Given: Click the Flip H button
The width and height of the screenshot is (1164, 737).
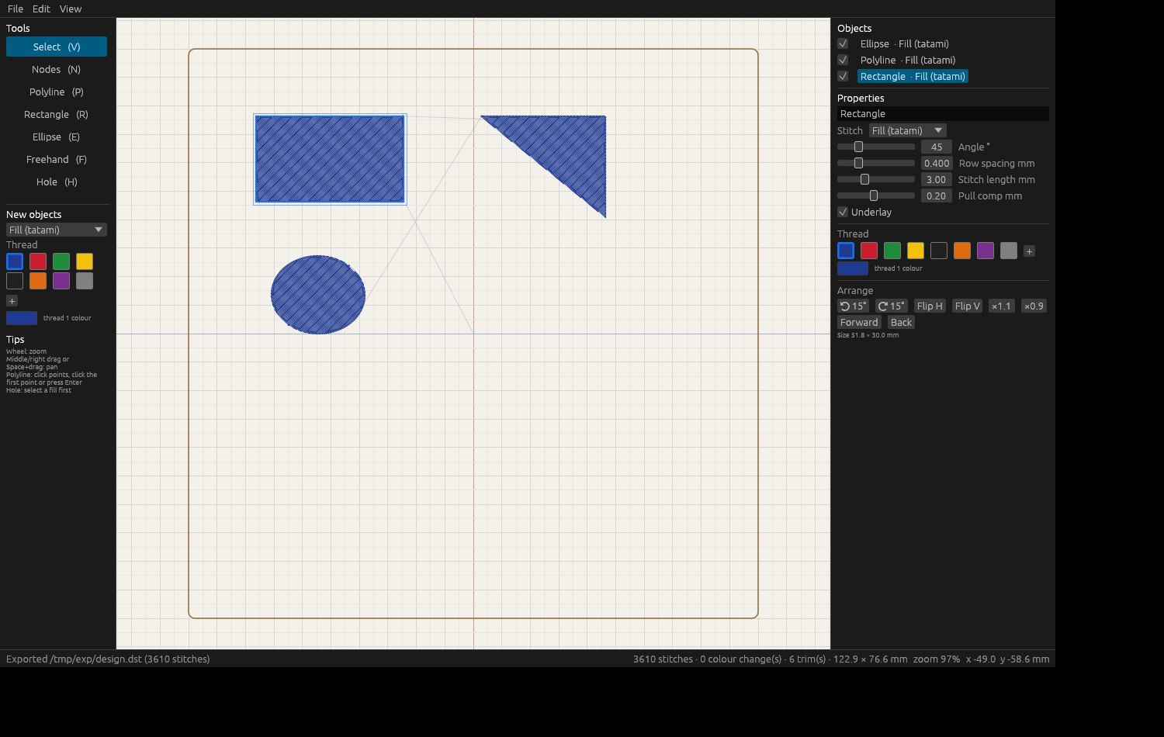Looking at the screenshot, I should pos(930,306).
